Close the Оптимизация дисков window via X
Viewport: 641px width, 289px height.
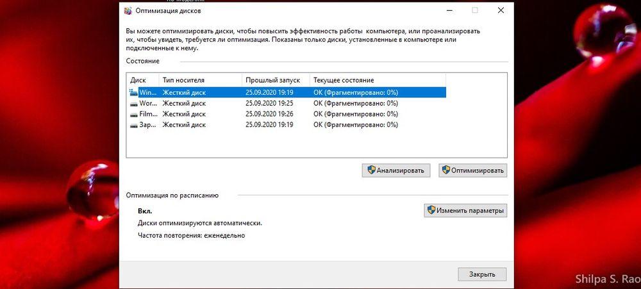(501, 11)
